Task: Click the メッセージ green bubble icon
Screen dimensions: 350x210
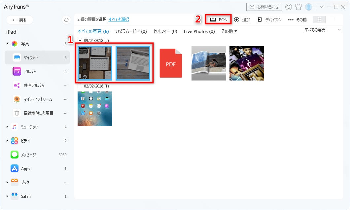Action: click(15, 155)
